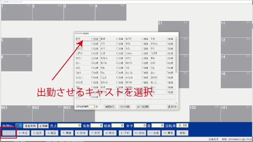Select cast name りか in the list
The image size is (253, 142).
(128, 68)
